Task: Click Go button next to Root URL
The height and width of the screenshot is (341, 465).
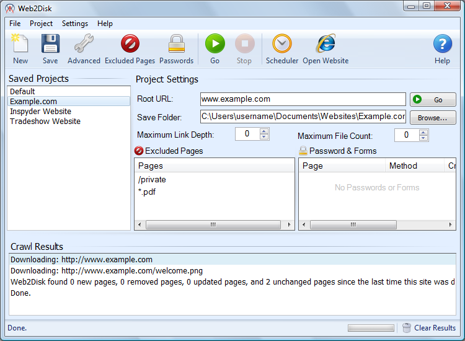Action: click(433, 99)
